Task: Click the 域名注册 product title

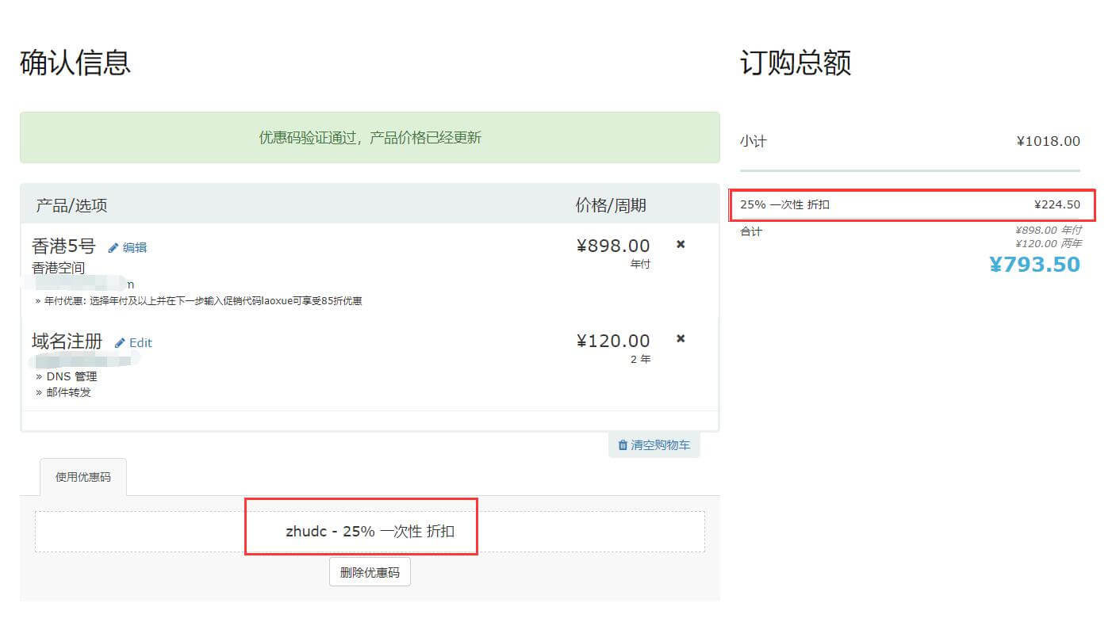Action: click(x=67, y=342)
